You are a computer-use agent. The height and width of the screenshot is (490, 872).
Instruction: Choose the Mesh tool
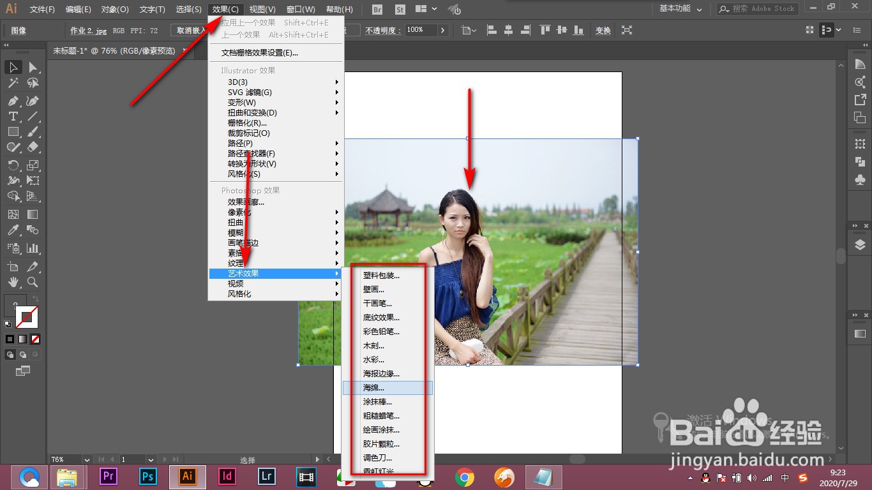coord(13,214)
